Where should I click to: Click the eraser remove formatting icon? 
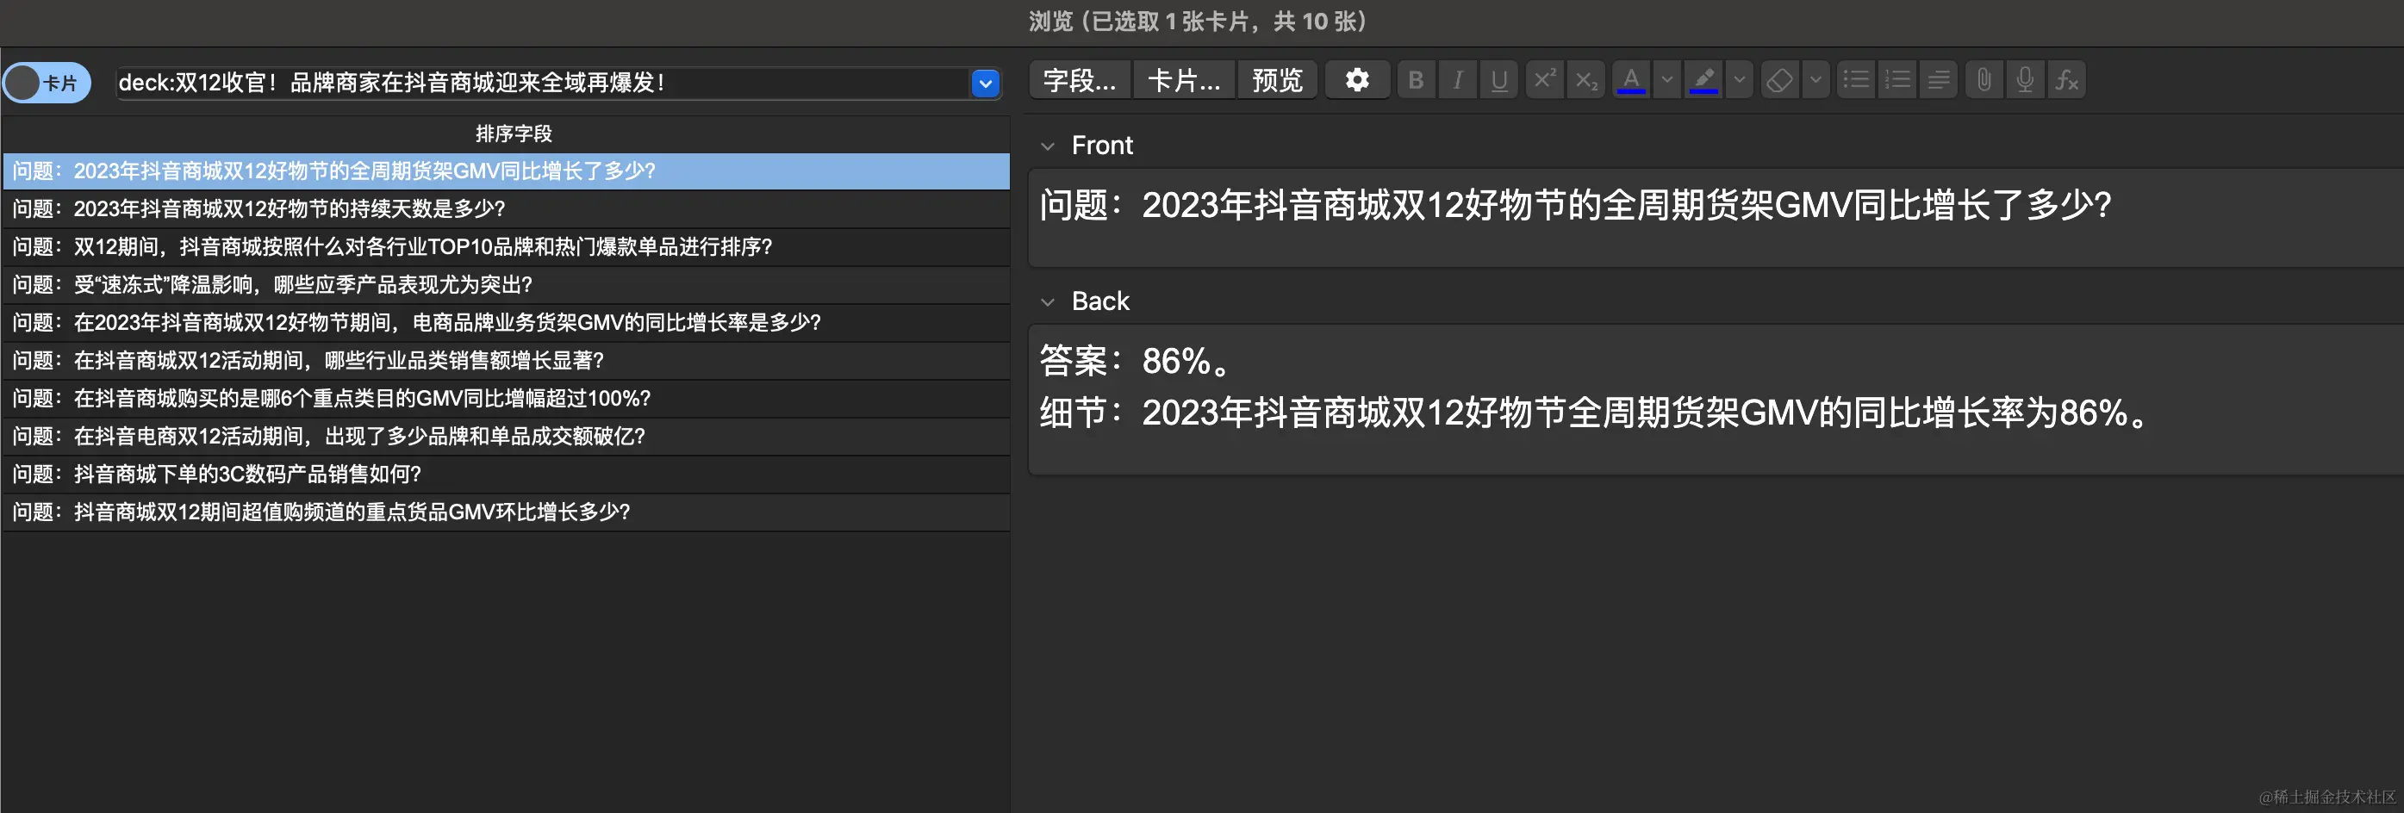pos(1779,80)
